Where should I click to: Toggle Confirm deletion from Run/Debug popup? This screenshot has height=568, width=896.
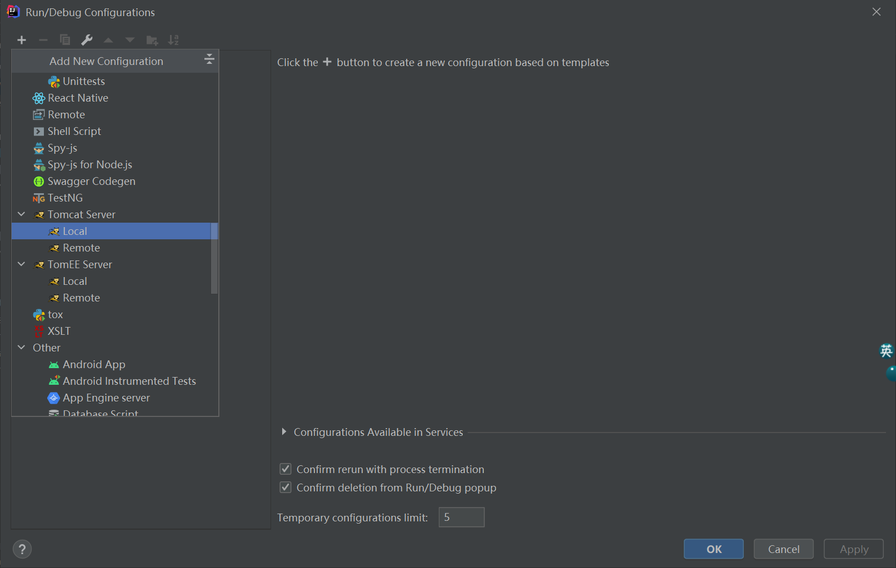[286, 487]
